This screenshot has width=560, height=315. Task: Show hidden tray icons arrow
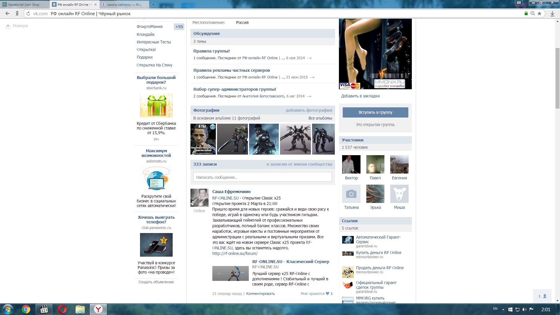(503, 309)
